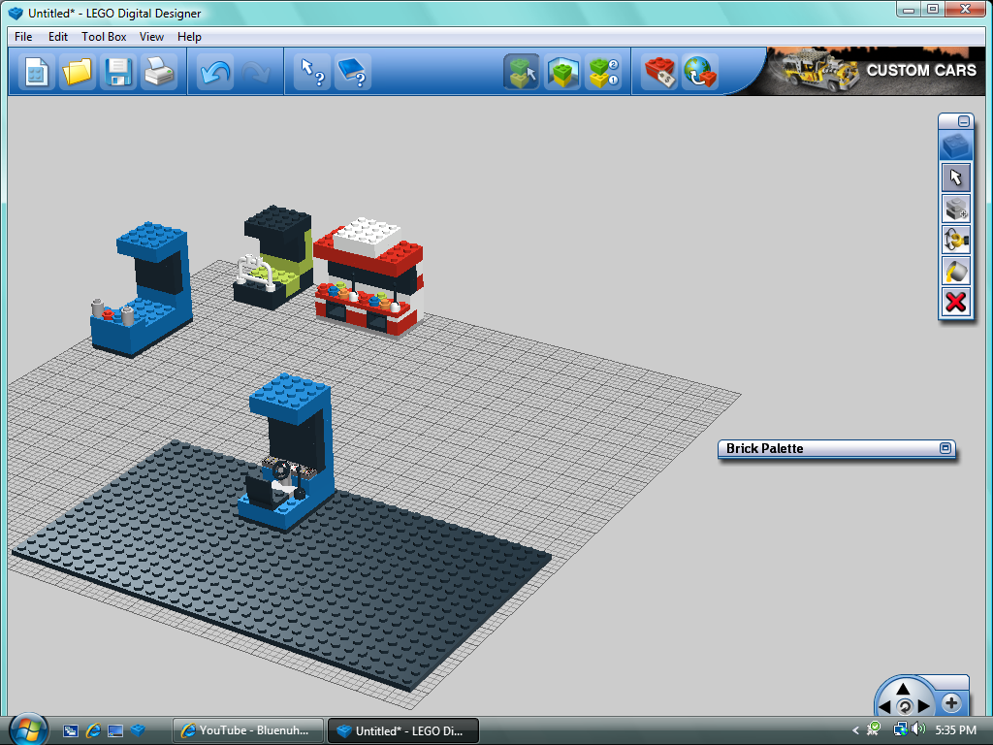Undo the last action

tap(214, 72)
